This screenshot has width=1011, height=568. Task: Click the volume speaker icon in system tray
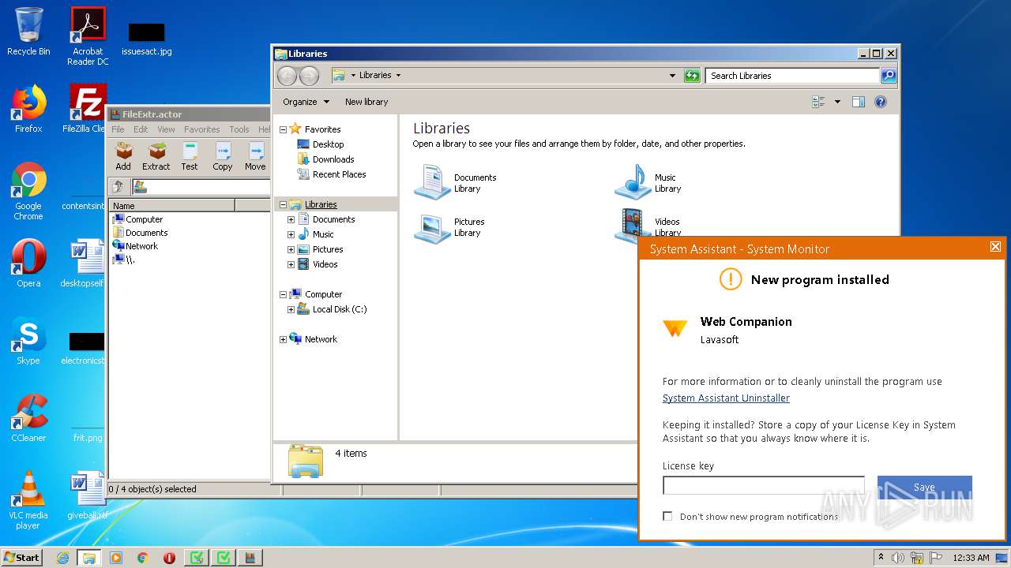pos(898,558)
